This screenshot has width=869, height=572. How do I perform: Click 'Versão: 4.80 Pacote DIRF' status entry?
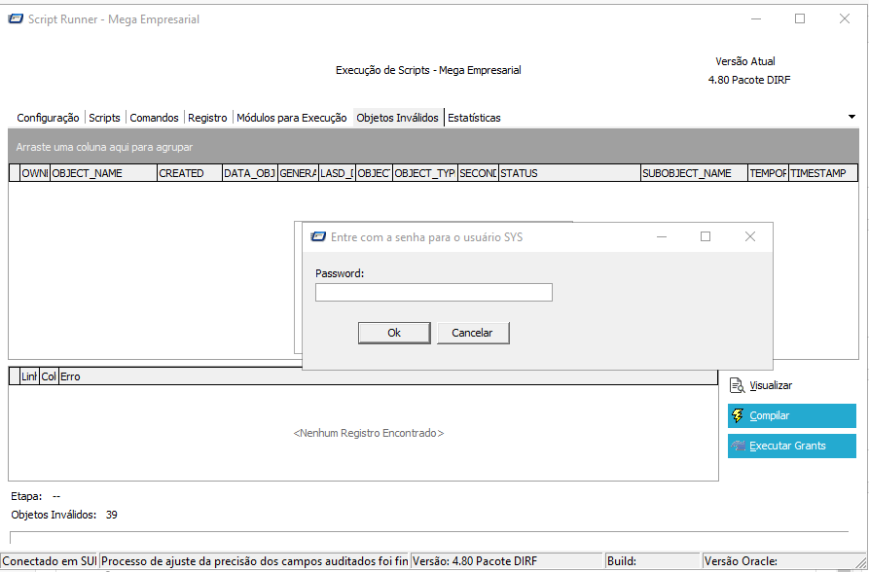(x=507, y=561)
